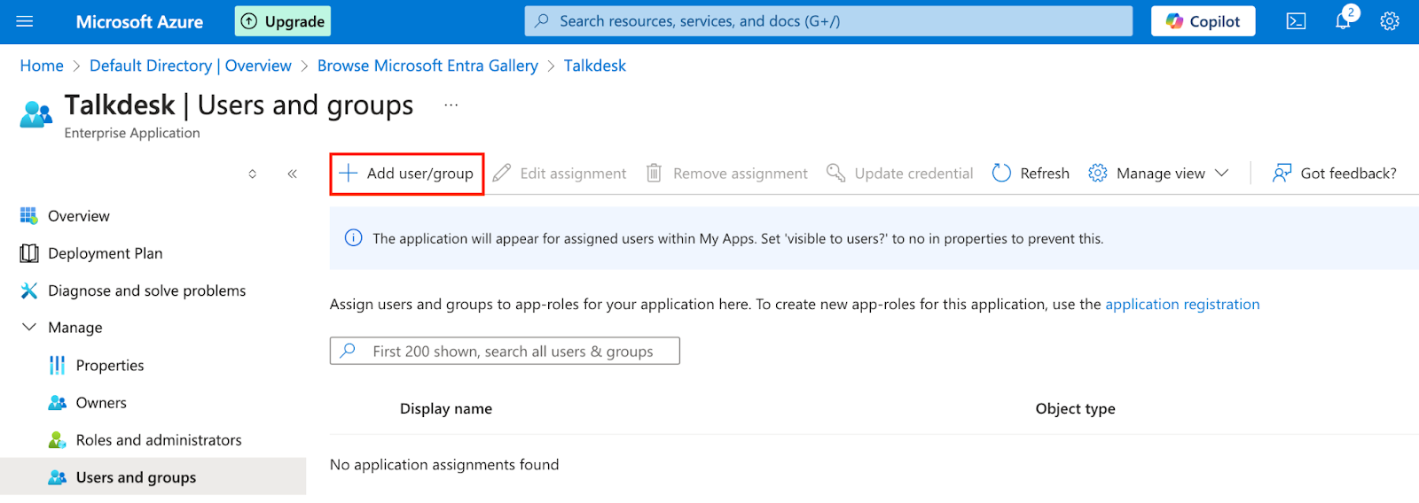Click the Roles and administrators person icon
1419x503 pixels.
click(x=58, y=440)
